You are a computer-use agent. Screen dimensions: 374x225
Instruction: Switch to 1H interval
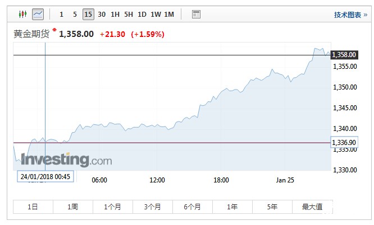115,14
